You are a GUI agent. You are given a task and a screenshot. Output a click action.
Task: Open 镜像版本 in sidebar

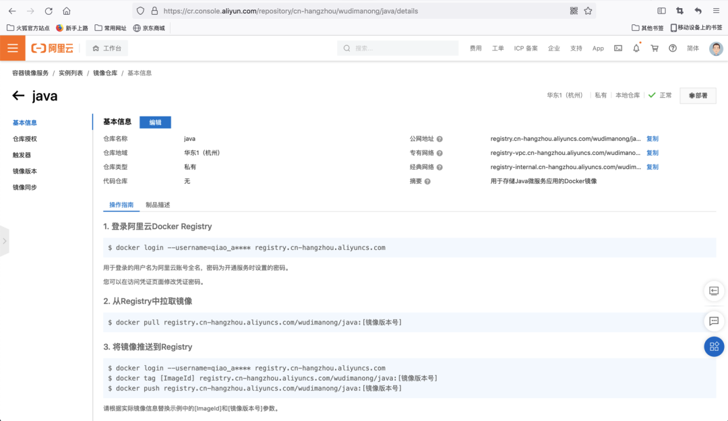(25, 171)
